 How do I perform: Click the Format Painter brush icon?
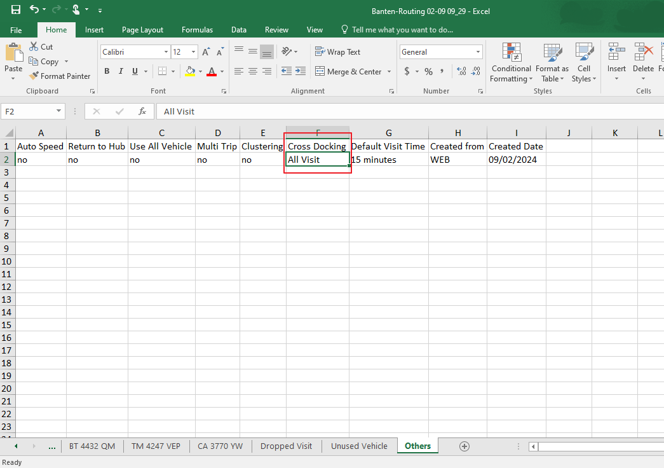(x=34, y=76)
